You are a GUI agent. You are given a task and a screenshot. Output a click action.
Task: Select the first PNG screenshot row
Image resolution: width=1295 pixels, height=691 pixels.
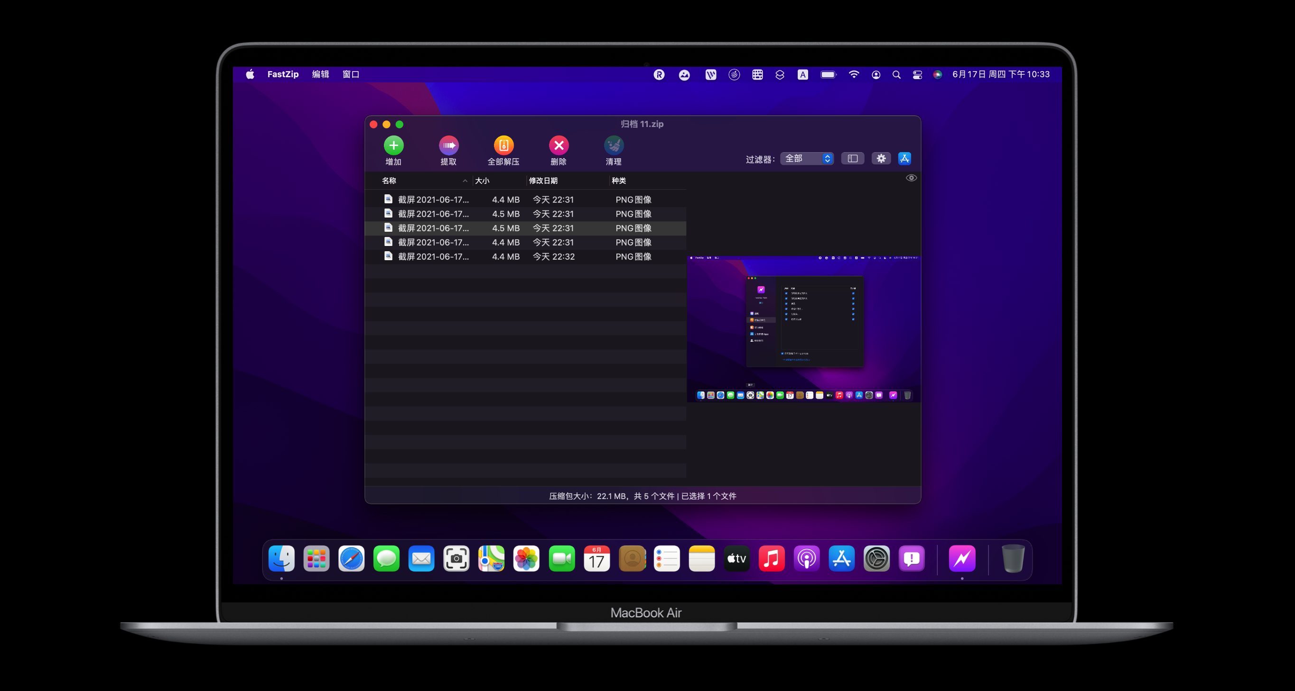(x=452, y=200)
